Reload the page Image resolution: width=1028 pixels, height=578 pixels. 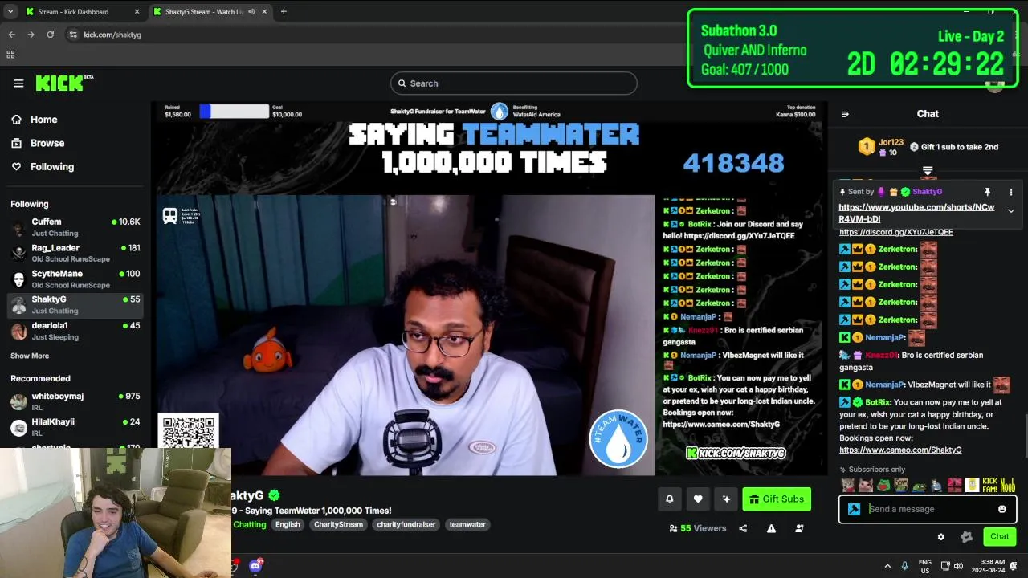pos(50,35)
